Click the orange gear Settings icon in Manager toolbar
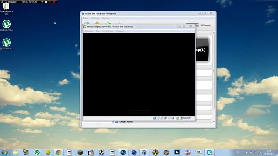 (x=97, y=23)
